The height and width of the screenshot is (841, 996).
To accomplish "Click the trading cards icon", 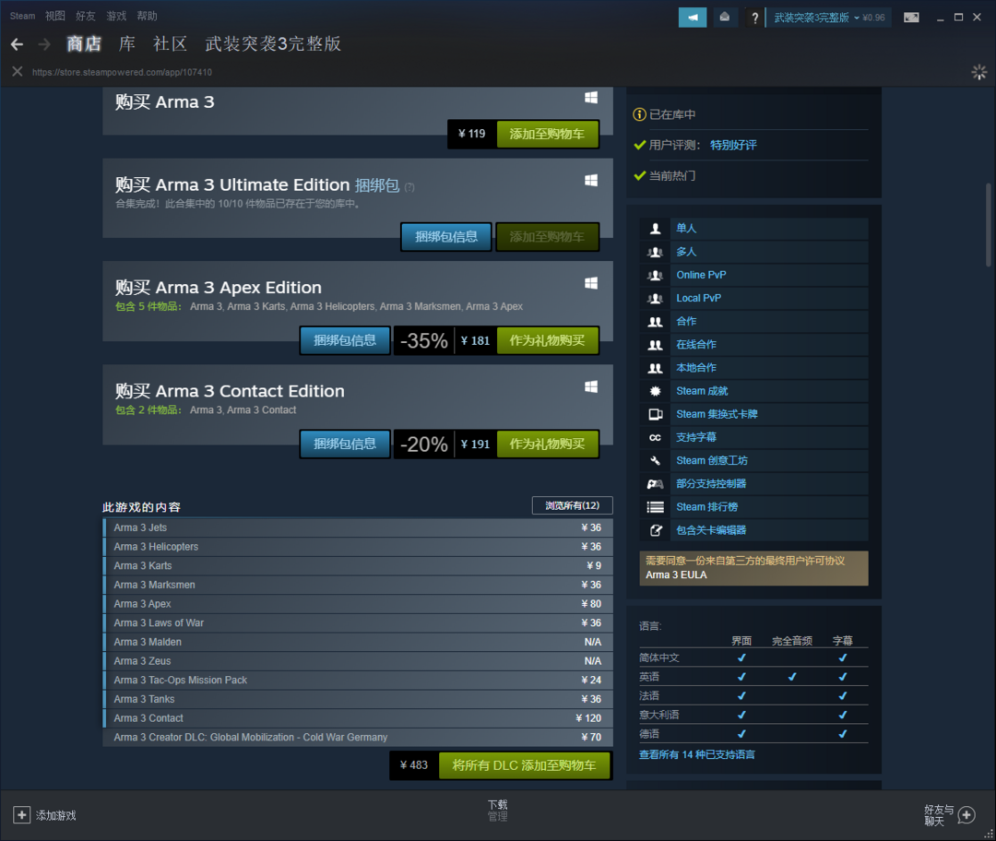I will (655, 414).
